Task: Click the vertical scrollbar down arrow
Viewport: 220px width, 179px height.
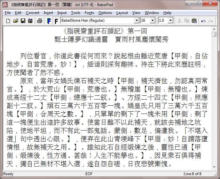Action: tap(214, 168)
